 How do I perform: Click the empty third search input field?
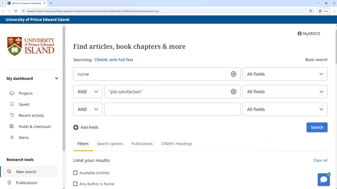pyautogui.click(x=172, y=110)
